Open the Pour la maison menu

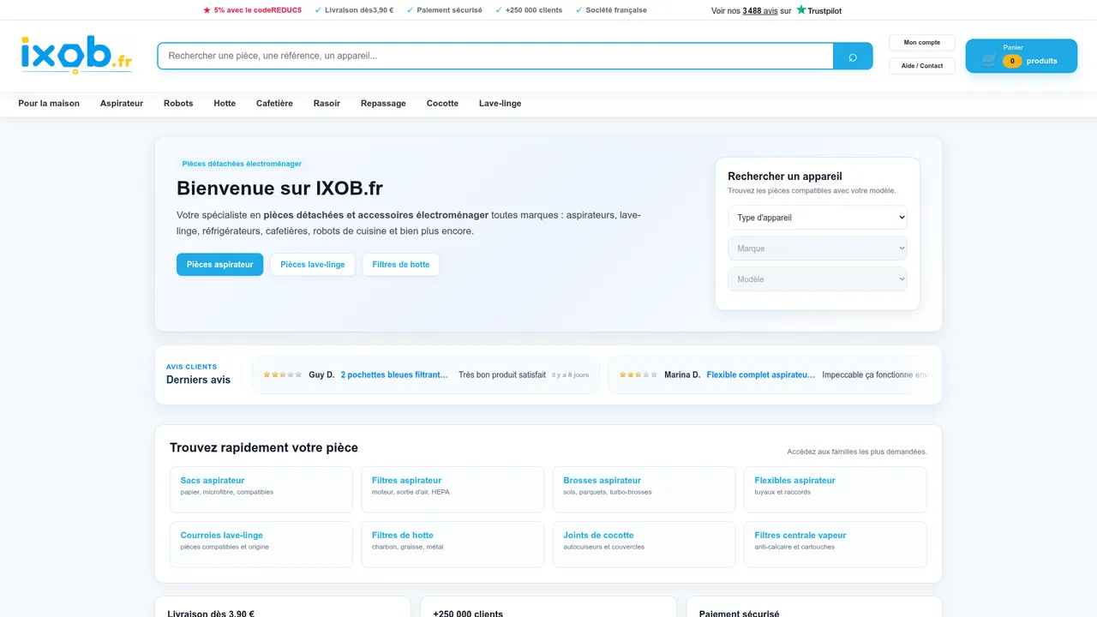click(x=49, y=104)
